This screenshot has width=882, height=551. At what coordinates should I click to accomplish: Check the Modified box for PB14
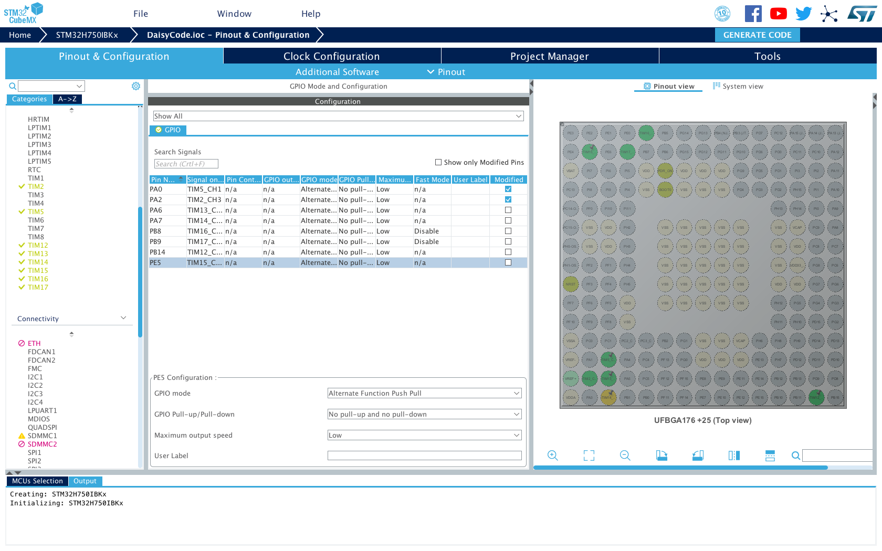coord(508,252)
